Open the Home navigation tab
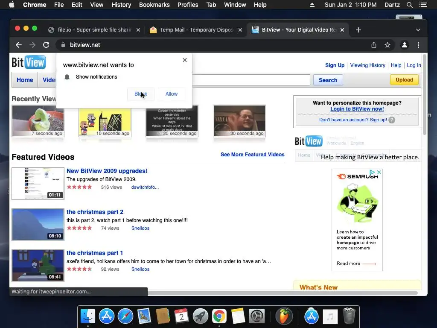Image resolution: width=437 pixels, height=328 pixels. pyautogui.click(x=25, y=80)
